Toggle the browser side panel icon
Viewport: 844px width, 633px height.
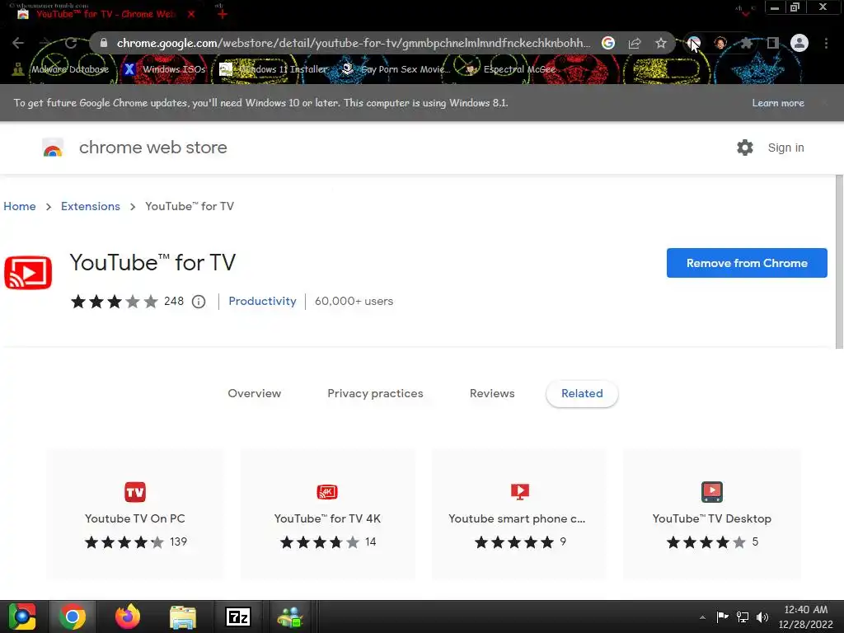tap(773, 43)
